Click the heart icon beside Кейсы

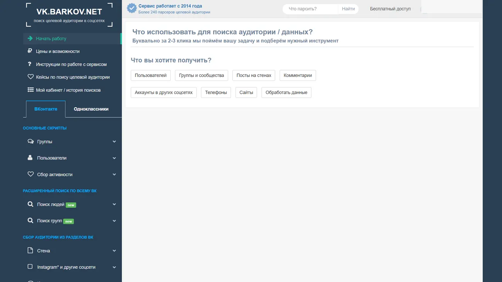point(31,77)
